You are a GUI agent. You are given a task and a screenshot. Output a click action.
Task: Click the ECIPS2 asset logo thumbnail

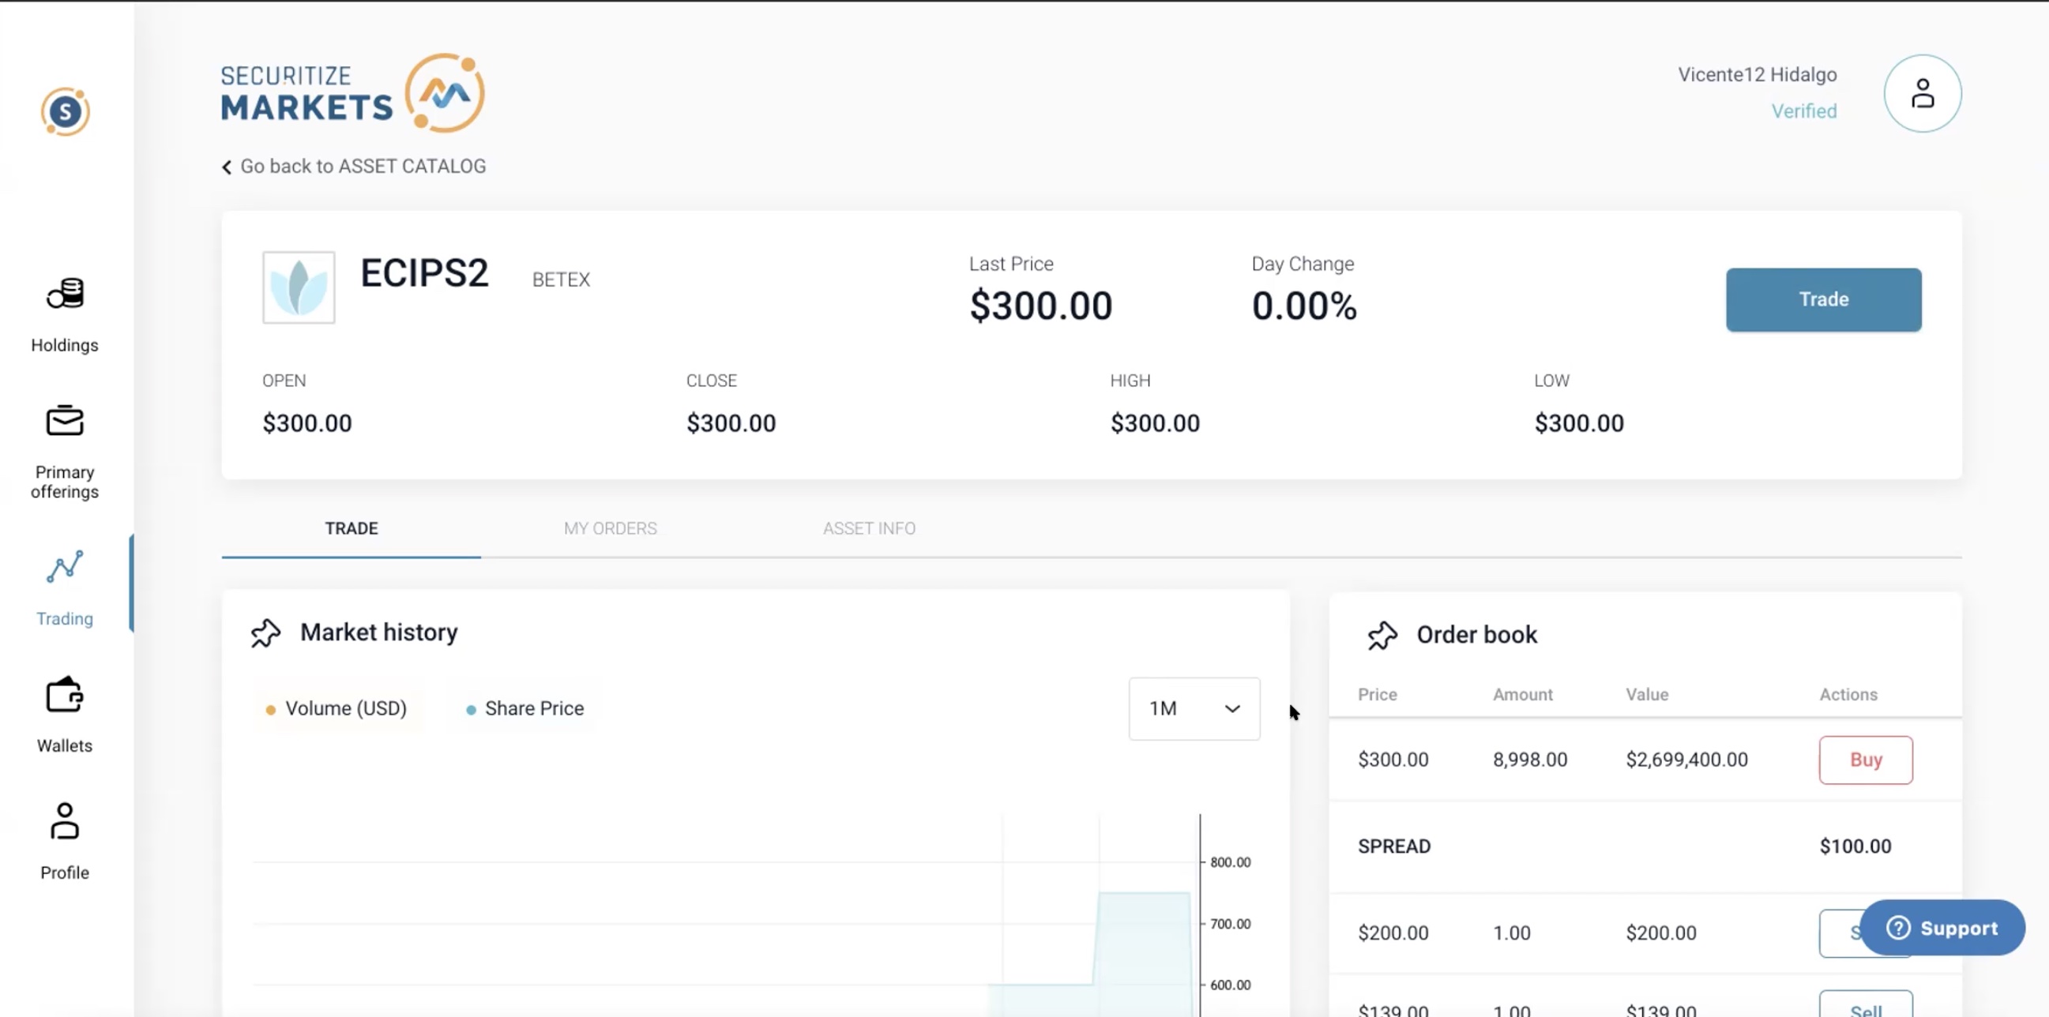(x=299, y=288)
